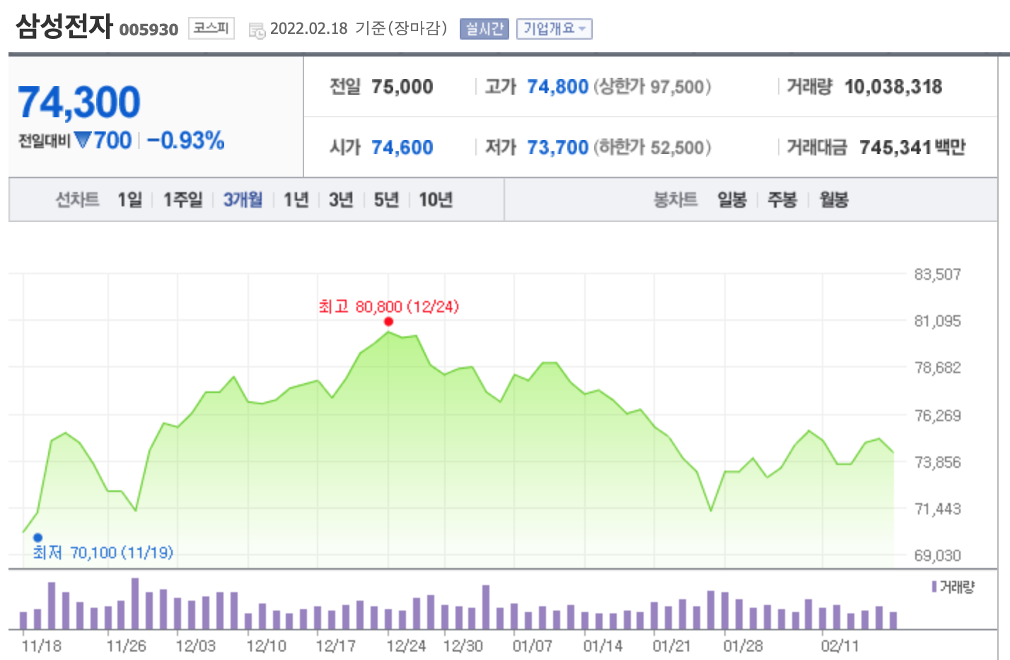This screenshot has height=660, width=1010.
Task: Click the 12/24 date axis label
Action: [406, 646]
